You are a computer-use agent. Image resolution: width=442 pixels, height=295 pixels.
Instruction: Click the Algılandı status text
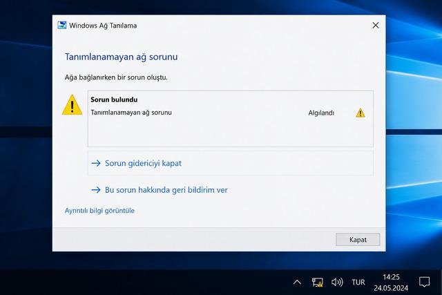click(x=321, y=113)
